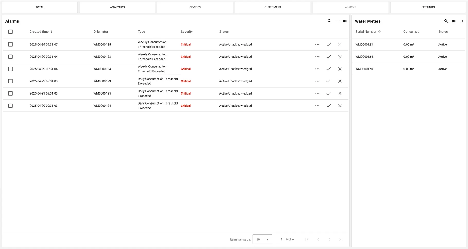Check the 09:31:04 WM0000123 alarm row checkbox

(11, 57)
